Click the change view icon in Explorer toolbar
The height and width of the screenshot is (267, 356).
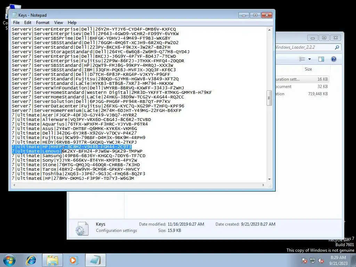[x=302, y=59]
